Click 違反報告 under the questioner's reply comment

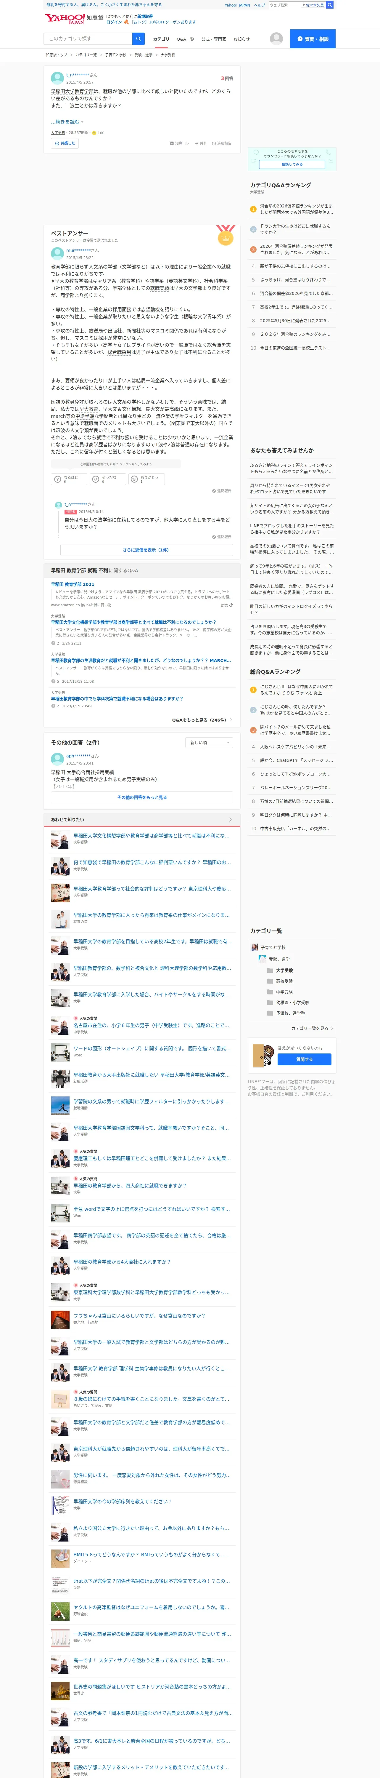tap(221, 536)
